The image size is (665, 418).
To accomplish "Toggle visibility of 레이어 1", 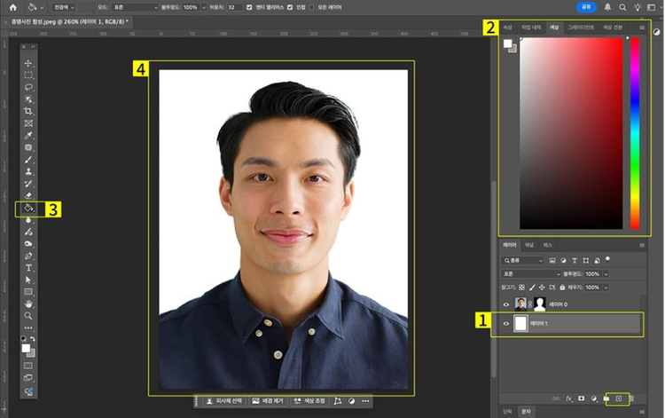I will [x=506, y=324].
